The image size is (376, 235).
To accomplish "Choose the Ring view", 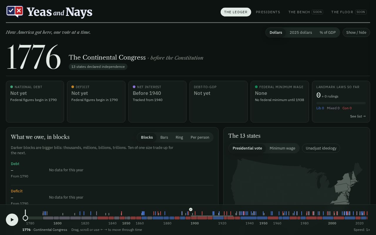I will tap(179, 137).
